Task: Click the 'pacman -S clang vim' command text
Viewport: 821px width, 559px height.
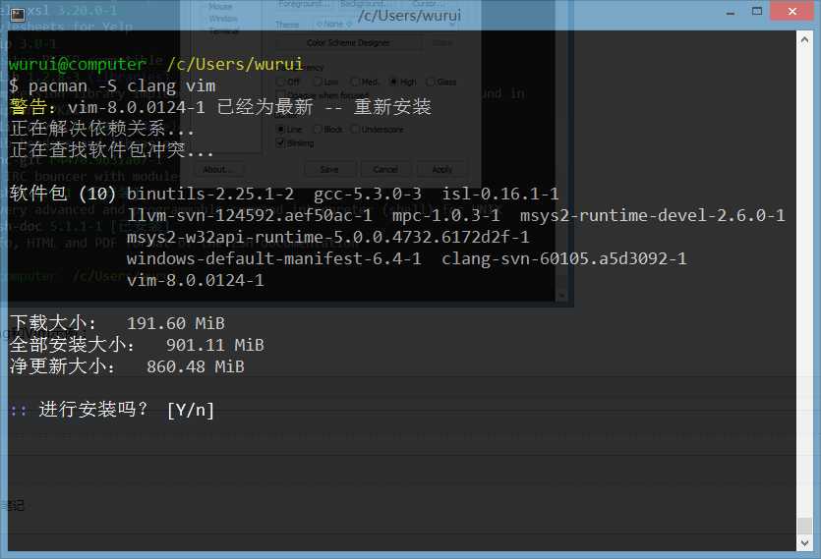Action: (x=122, y=85)
